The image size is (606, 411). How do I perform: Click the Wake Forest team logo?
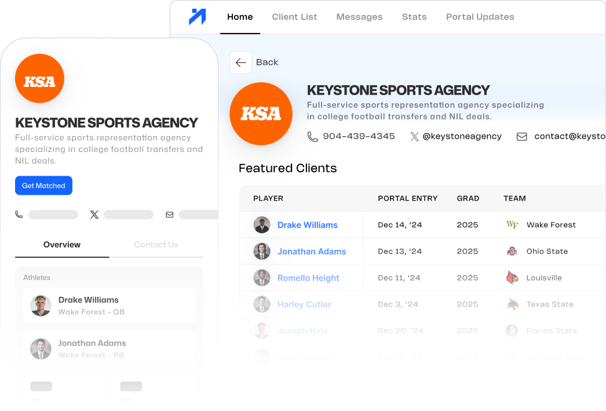tap(512, 225)
